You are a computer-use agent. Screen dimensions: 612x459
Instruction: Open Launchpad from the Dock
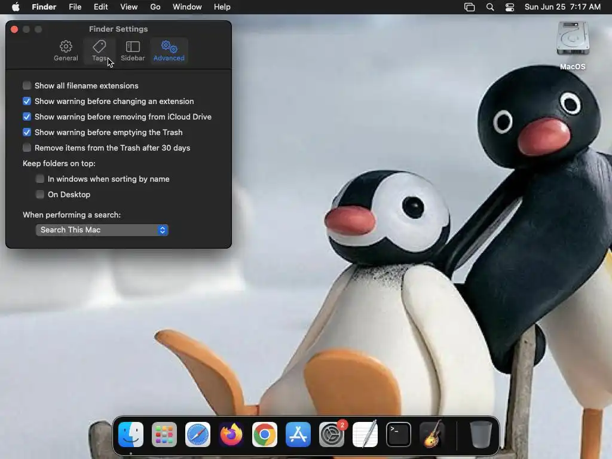(x=164, y=434)
